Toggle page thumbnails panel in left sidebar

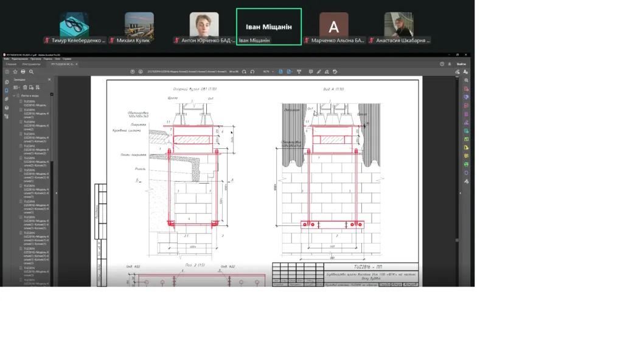coord(6,82)
